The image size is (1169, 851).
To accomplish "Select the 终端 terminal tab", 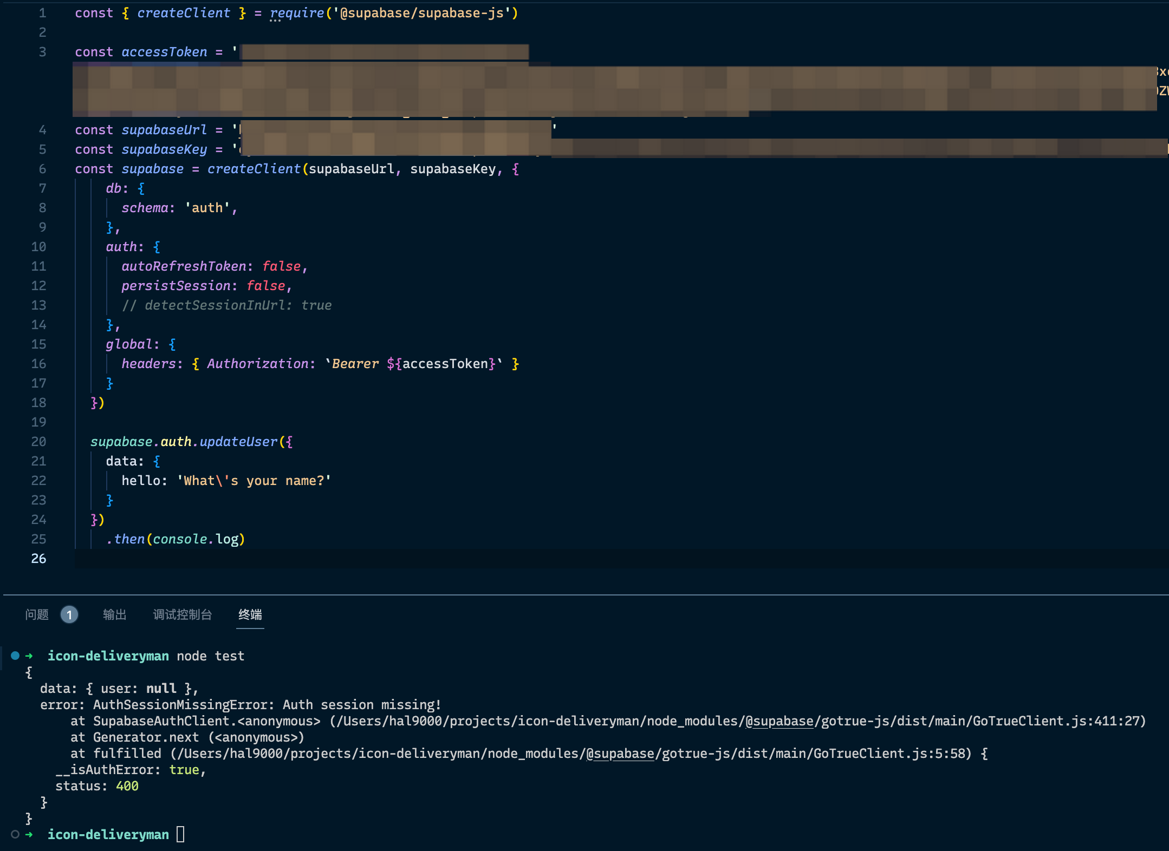I will tap(250, 614).
